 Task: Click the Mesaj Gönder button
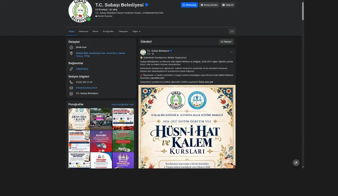point(209,5)
